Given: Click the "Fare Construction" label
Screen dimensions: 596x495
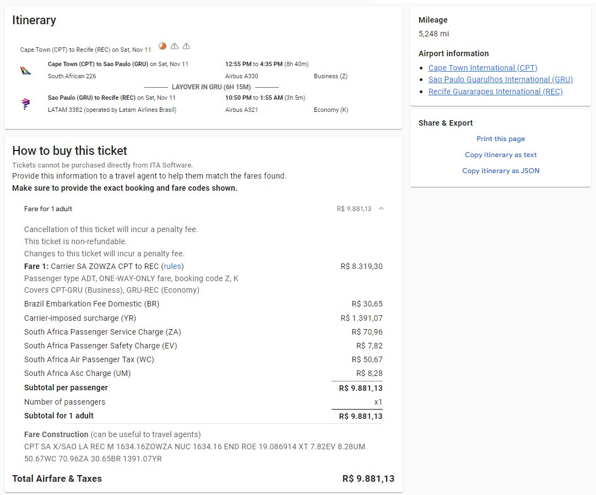Looking at the screenshot, I should [x=56, y=434].
